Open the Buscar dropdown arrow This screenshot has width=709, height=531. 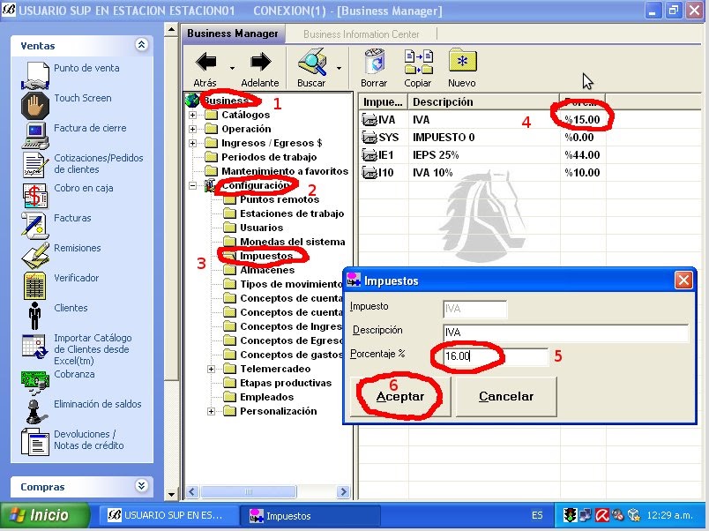pos(339,68)
